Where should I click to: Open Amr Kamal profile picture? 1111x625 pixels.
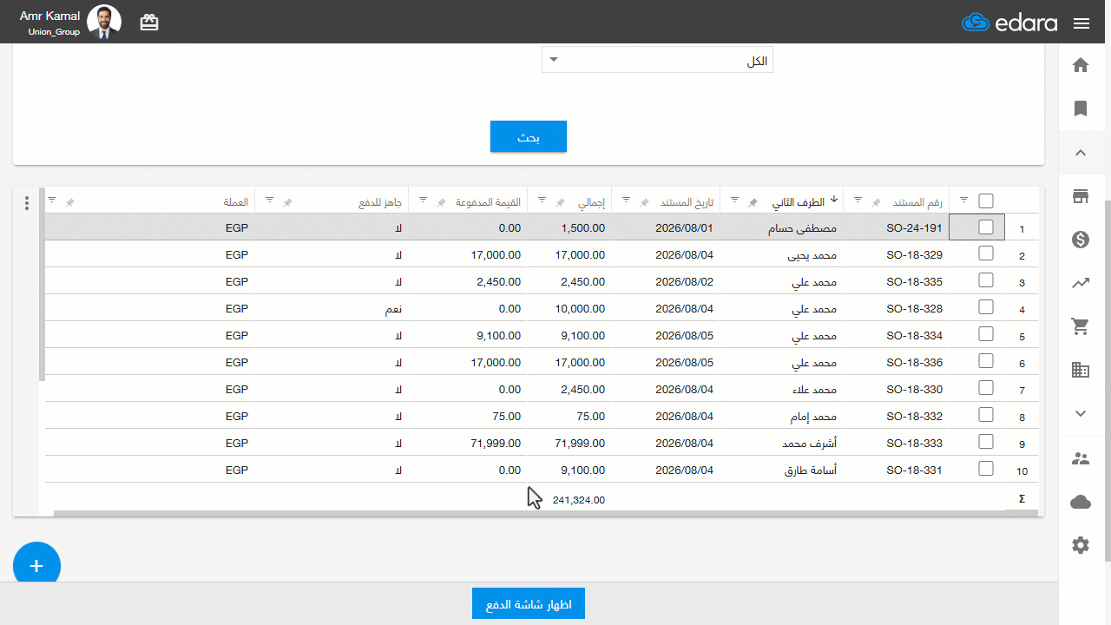pos(104,22)
